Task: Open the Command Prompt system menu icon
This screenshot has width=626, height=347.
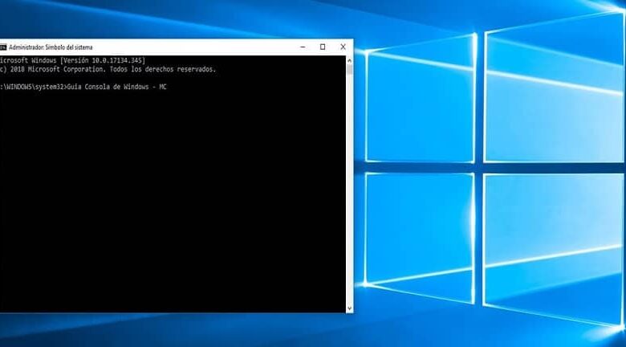Action: [3, 47]
